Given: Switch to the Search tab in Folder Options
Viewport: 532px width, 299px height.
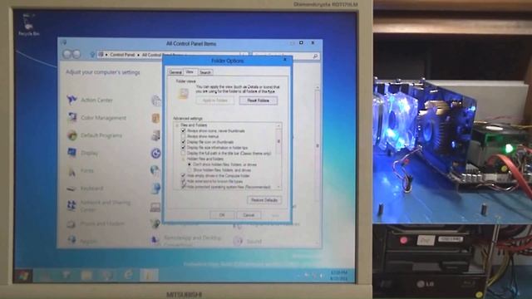Looking at the screenshot, I should (x=205, y=72).
